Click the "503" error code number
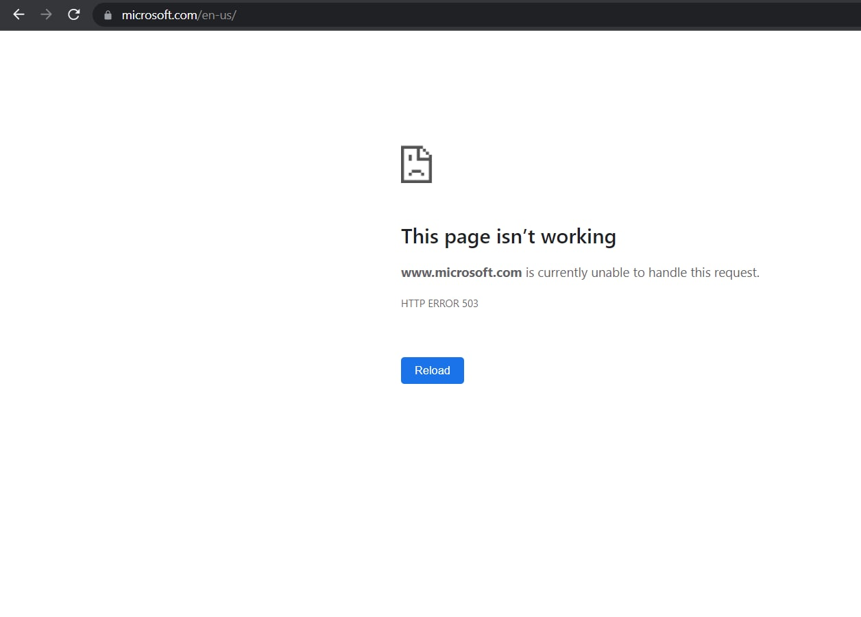The height and width of the screenshot is (617, 861). pyautogui.click(x=470, y=303)
